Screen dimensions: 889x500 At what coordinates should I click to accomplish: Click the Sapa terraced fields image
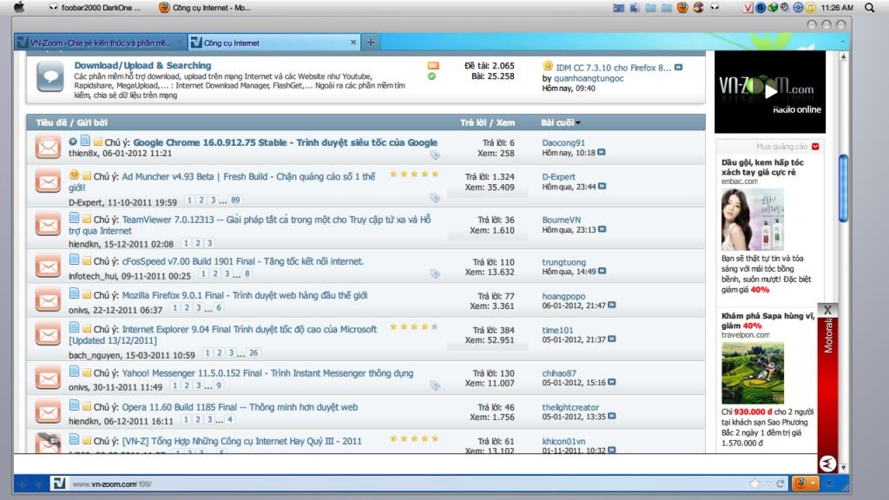[753, 372]
